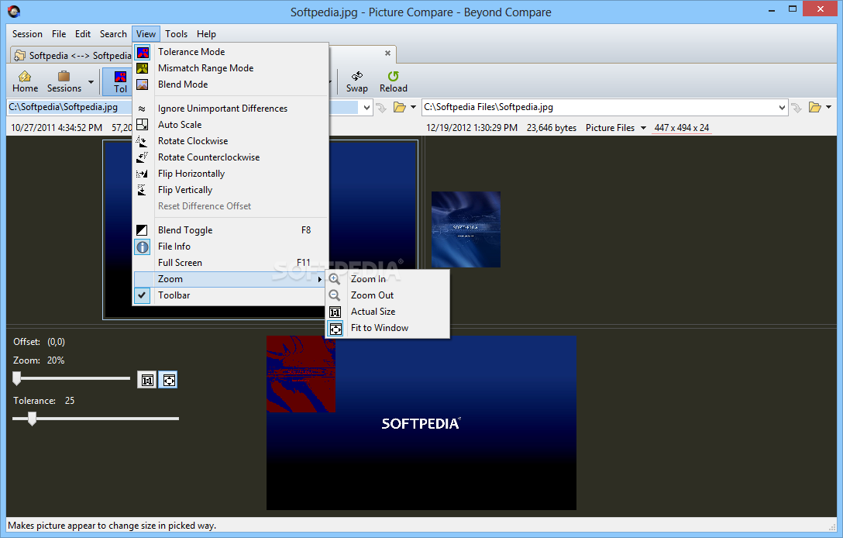Click the Flip Vertically icon
Screen dimensions: 843x538
142,190
